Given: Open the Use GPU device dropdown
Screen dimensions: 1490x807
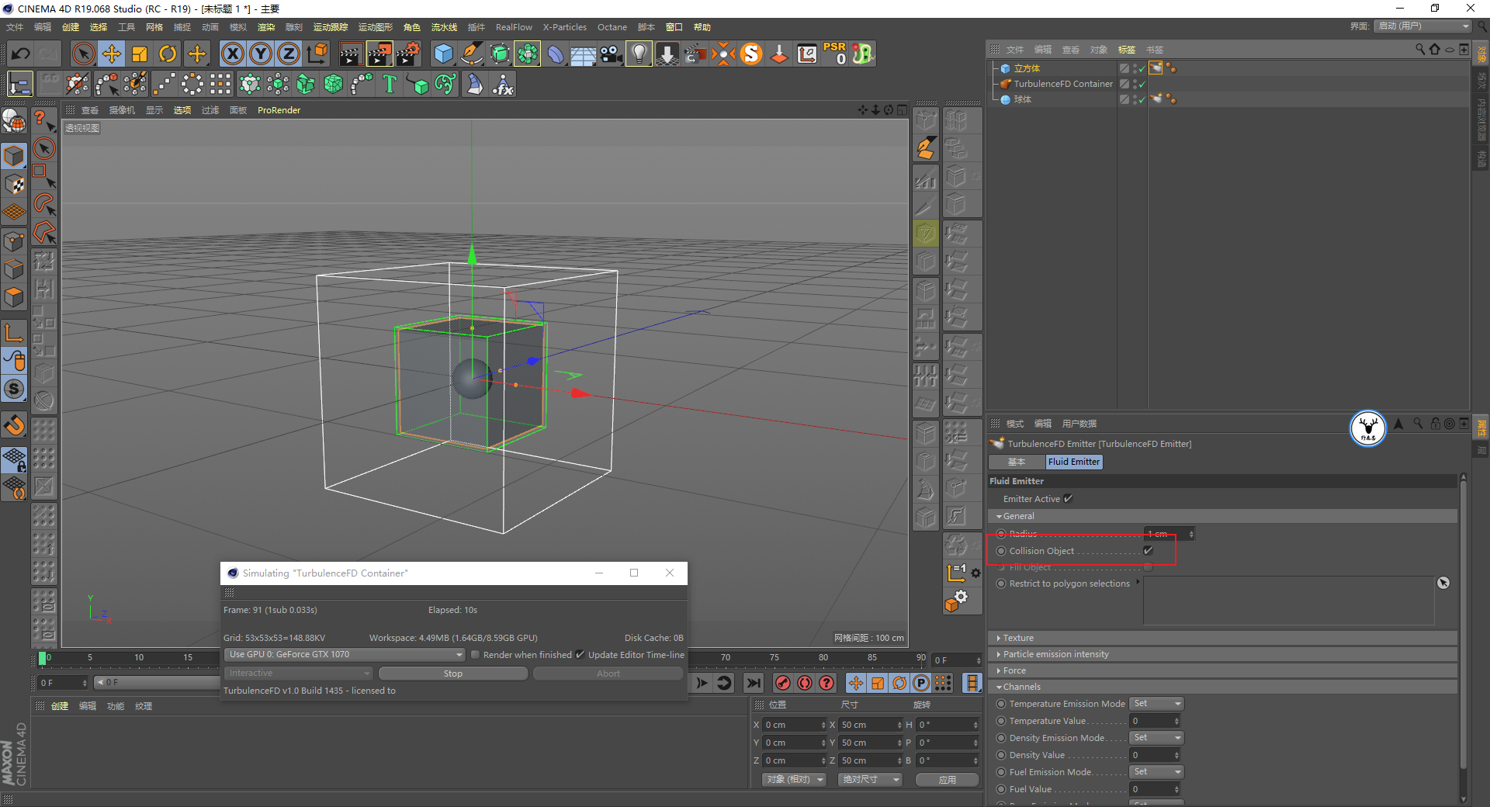Looking at the screenshot, I should pos(345,655).
